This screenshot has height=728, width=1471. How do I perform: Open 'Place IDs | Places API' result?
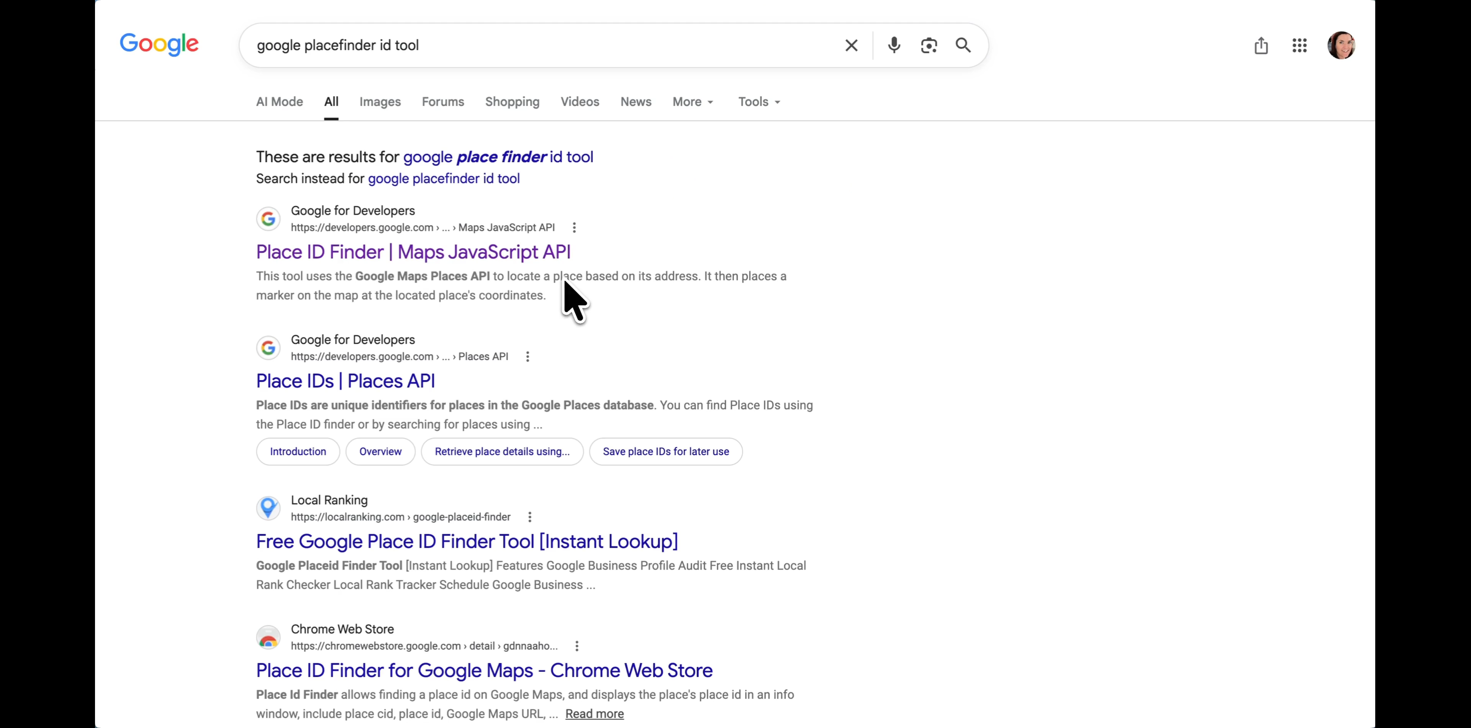coord(345,381)
